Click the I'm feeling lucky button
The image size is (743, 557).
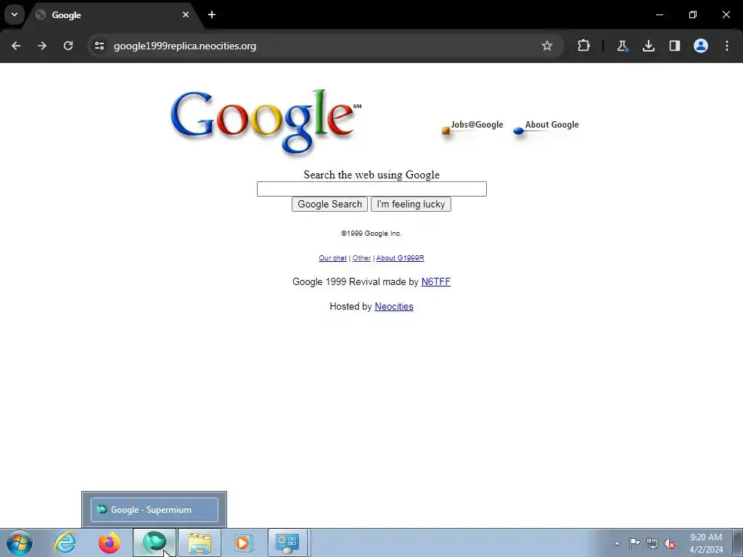pos(411,204)
